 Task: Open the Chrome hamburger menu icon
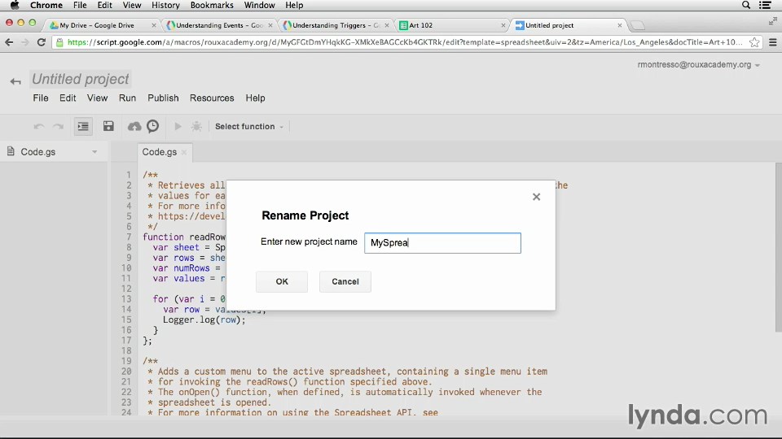click(x=773, y=42)
